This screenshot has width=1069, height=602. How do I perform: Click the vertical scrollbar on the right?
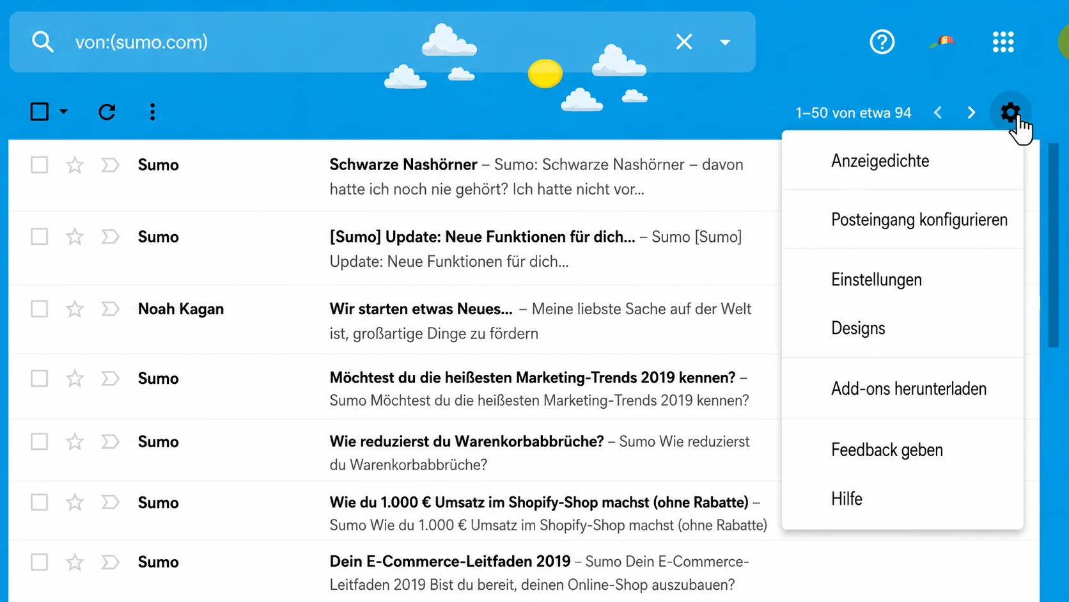(x=1054, y=245)
